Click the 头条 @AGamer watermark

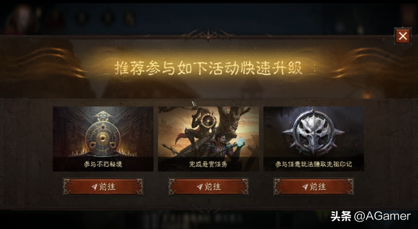pos(371,216)
